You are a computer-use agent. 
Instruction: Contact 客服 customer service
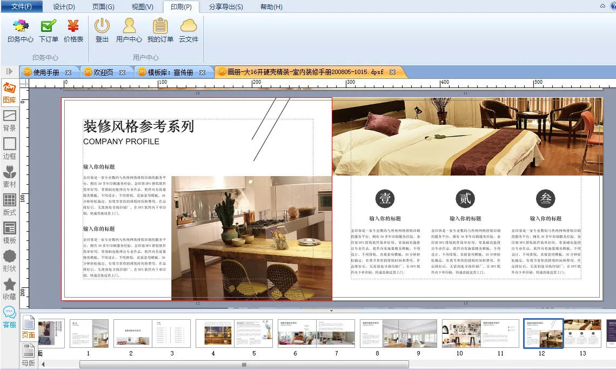(x=10, y=317)
